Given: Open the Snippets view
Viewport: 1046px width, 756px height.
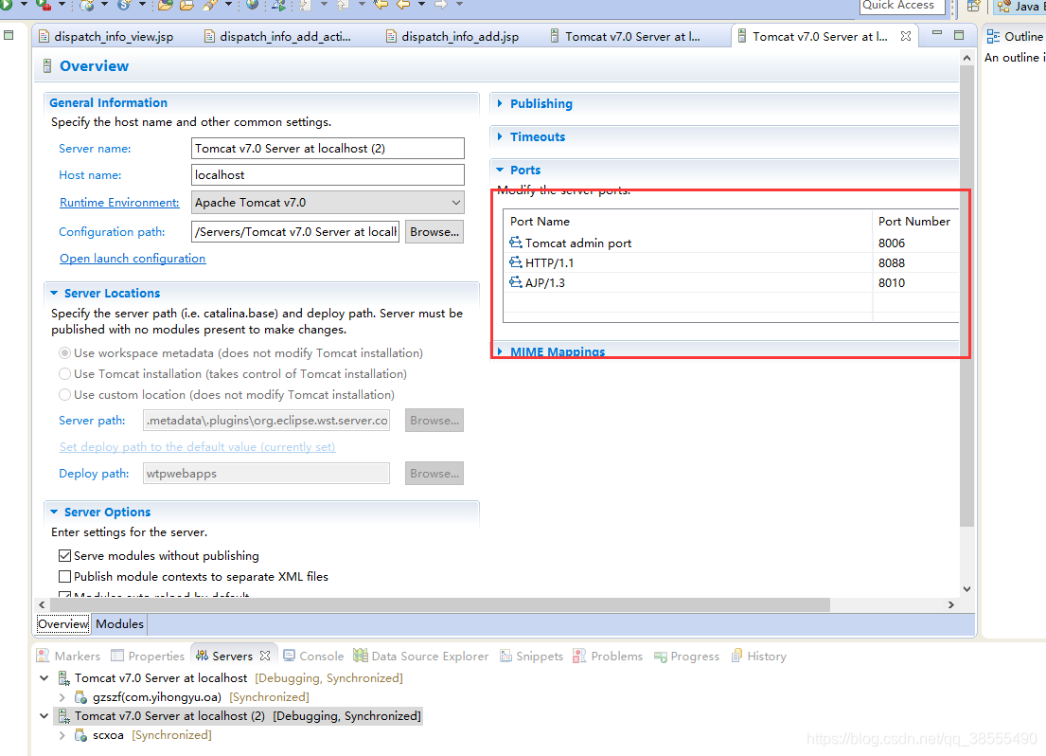Looking at the screenshot, I should pos(532,657).
